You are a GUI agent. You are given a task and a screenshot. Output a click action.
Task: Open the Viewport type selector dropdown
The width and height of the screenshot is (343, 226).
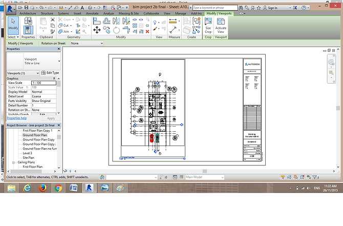[x=59, y=61]
